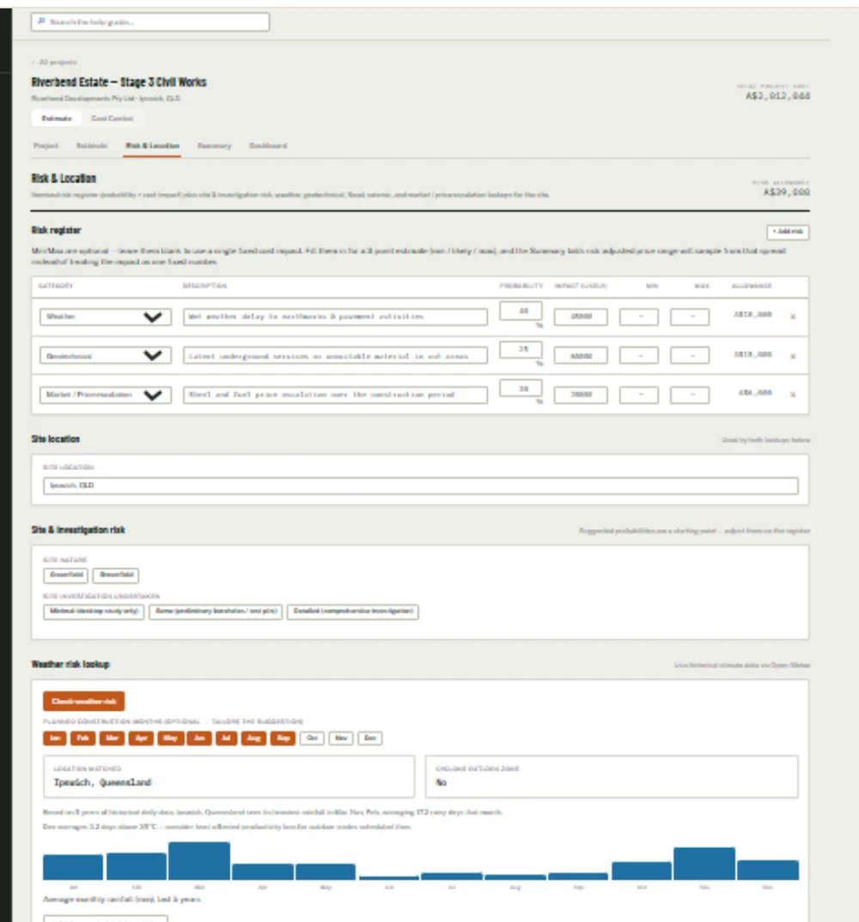Select the Brownfield site nature option
Image resolution: width=859 pixels, height=922 pixels.
pos(116,575)
